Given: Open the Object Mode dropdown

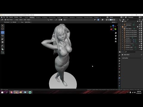Looking at the screenshot, I should click(10, 20).
